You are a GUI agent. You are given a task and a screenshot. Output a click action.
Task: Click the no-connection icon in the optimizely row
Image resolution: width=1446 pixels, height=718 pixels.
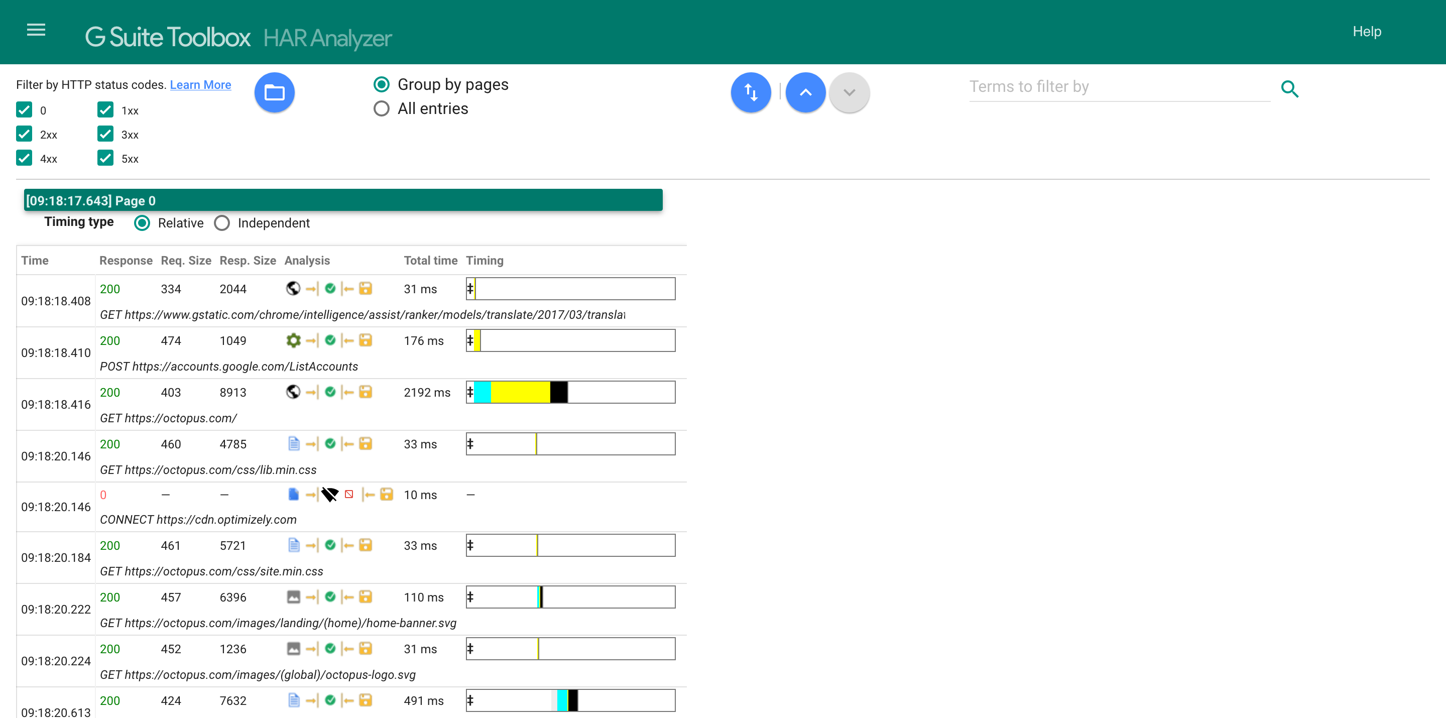tap(329, 495)
